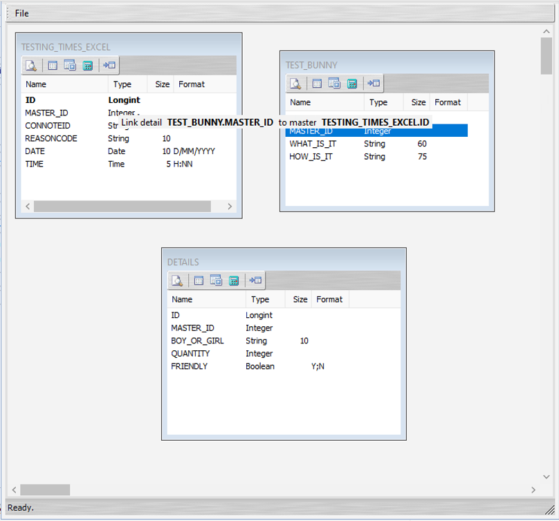Click import arrow icon in TESTING_TIMES_EXCEL toolbar
This screenshot has width=559, height=521.
coord(109,65)
